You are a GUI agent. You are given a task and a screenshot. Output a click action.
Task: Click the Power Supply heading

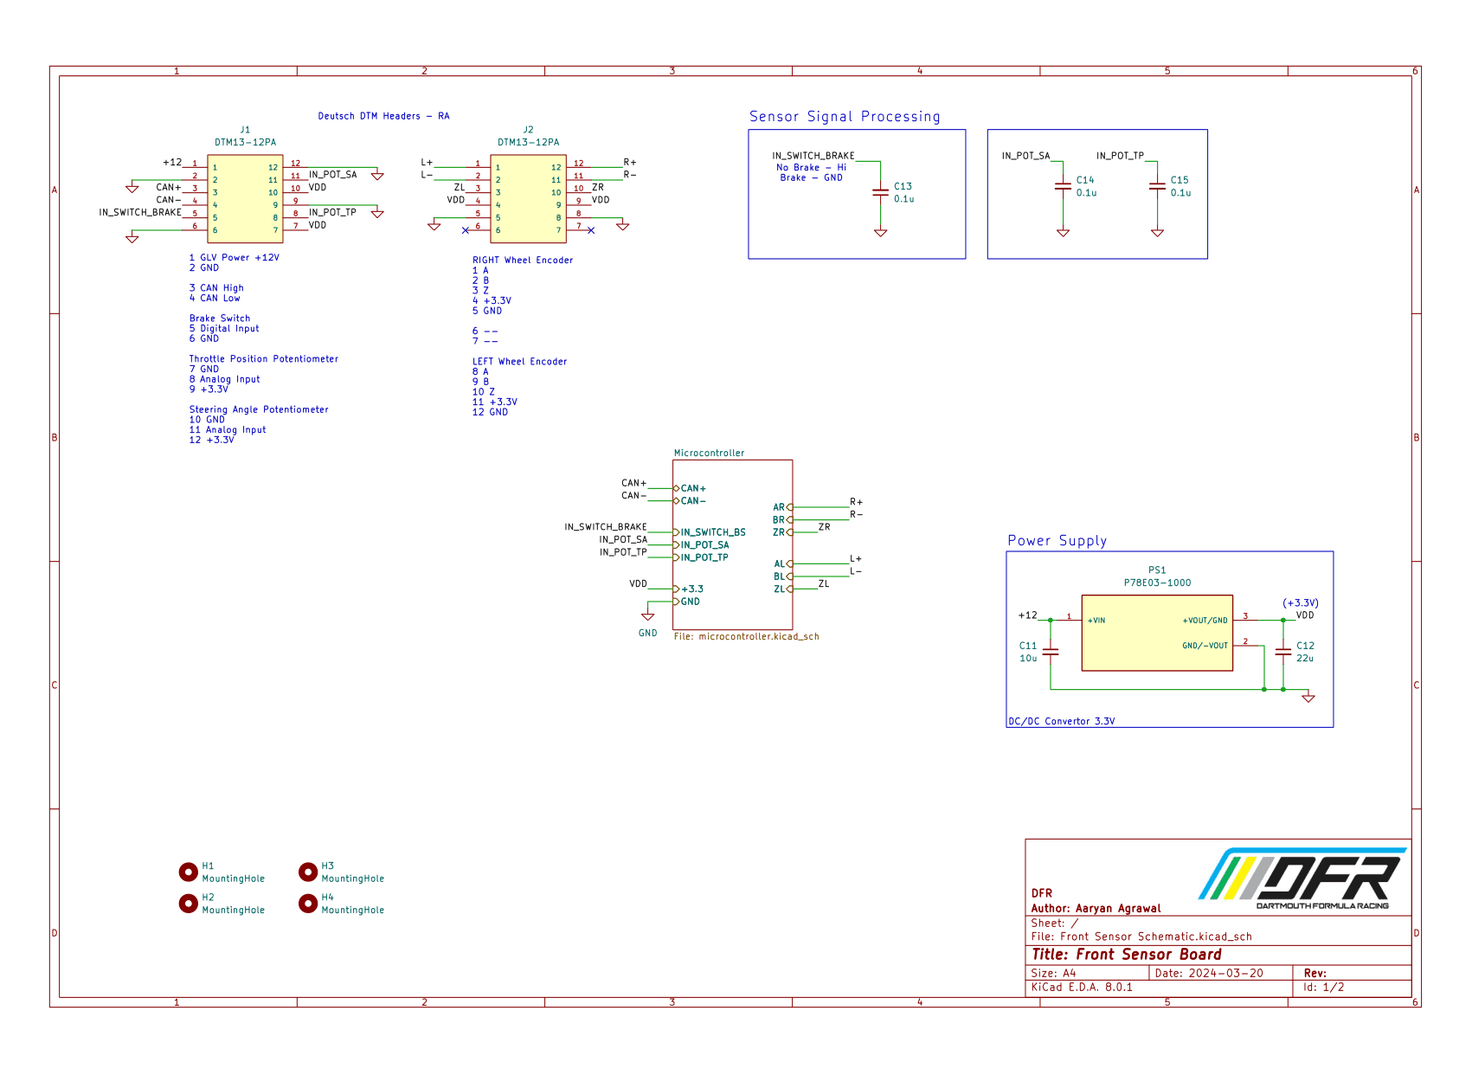(1057, 541)
